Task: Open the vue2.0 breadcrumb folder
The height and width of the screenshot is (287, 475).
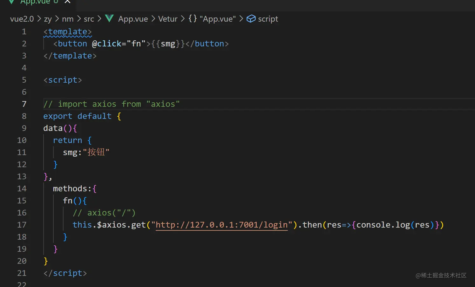Action: click(22, 19)
